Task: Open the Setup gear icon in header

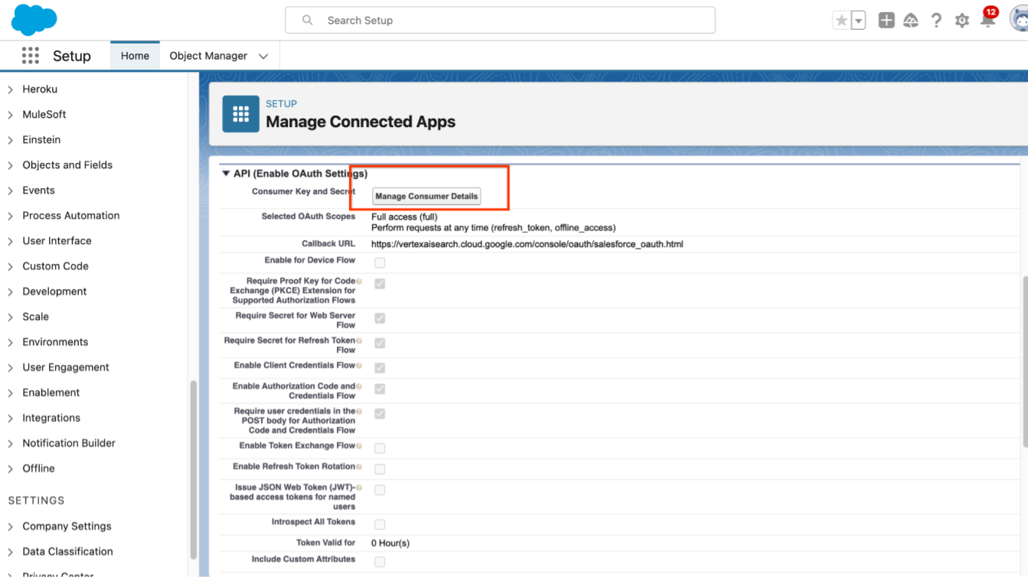Action: [961, 21]
